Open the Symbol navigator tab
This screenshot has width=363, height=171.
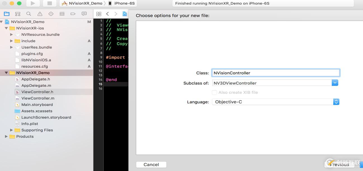tap(18, 14)
